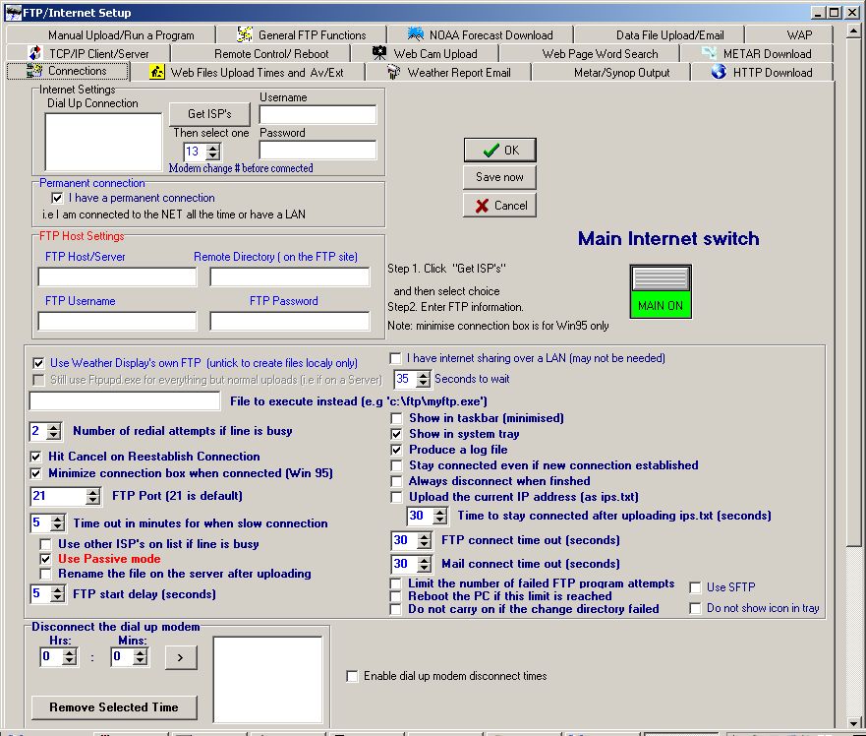
Task: Click the scrollbar down arrow at right edge
Action: click(853, 723)
